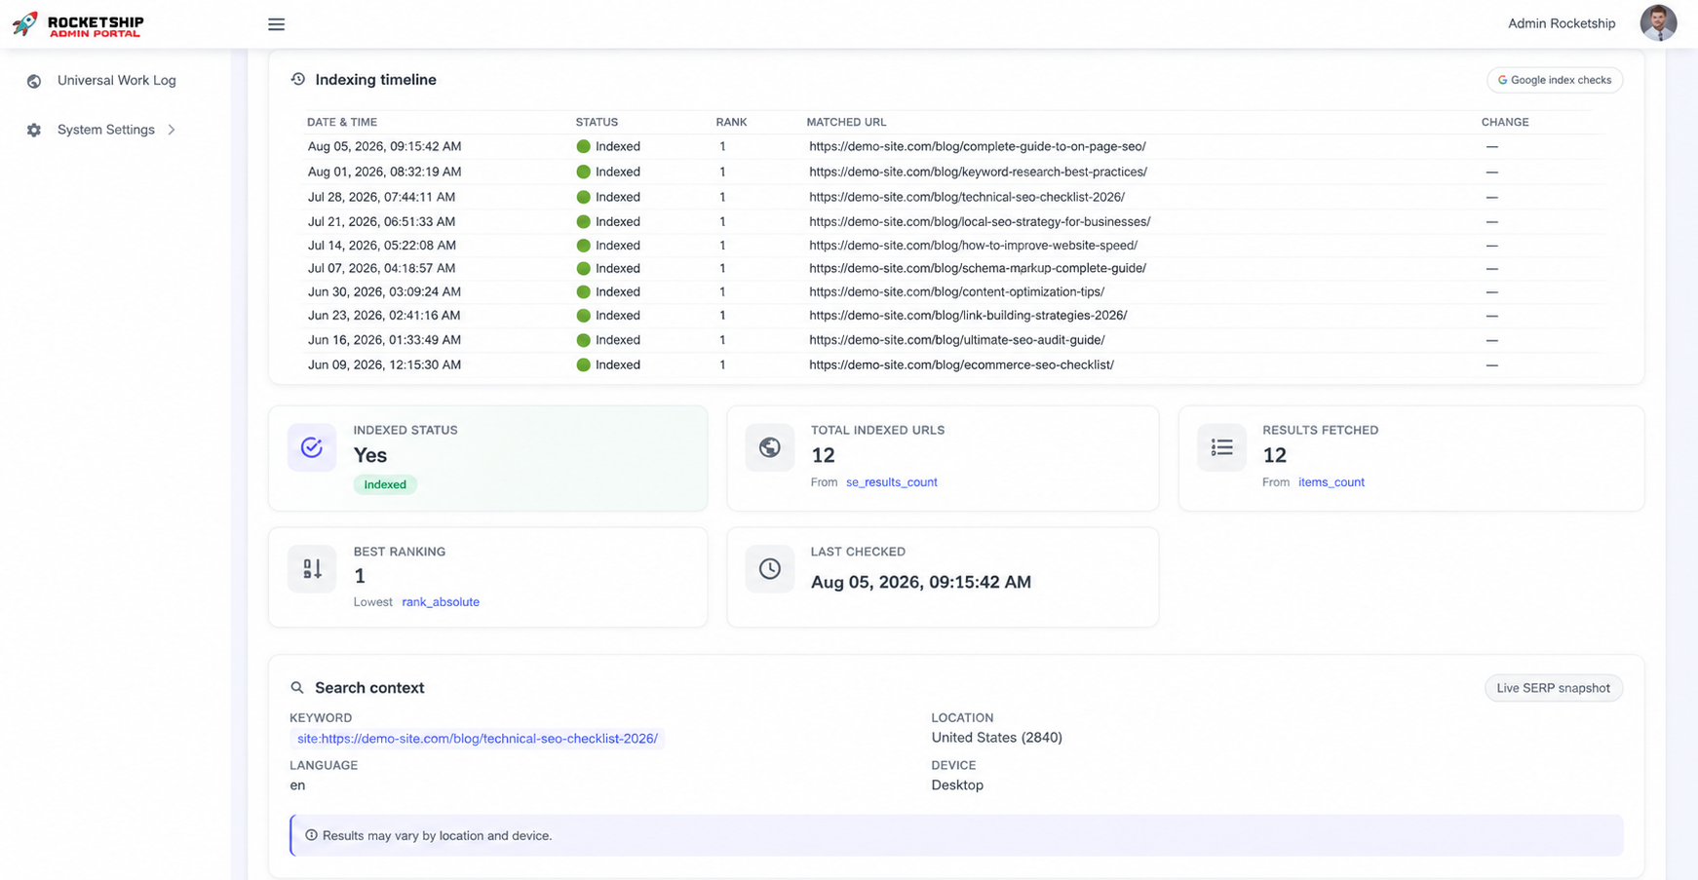
Task: Click the Indexing timeline history icon
Action: pos(298,79)
